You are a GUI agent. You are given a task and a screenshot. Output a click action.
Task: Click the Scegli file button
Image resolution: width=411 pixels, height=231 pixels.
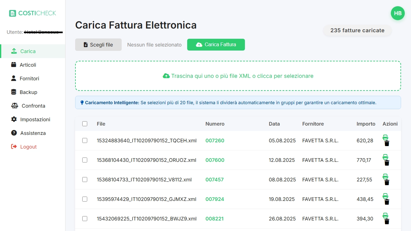click(x=98, y=45)
